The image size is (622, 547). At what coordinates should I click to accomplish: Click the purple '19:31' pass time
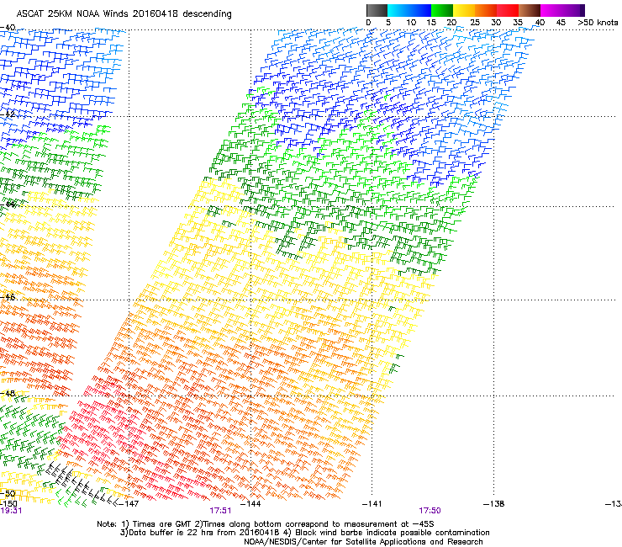point(11,511)
